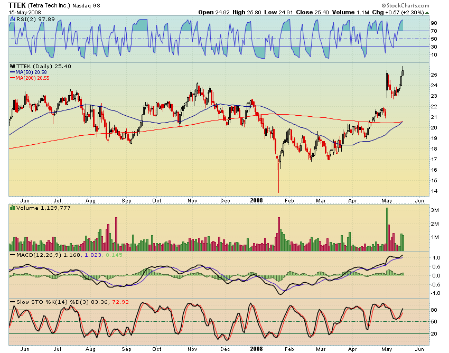The width and height of the screenshot is (449, 353).
Task: Click the 15-May-2008 date label
Action: point(25,12)
